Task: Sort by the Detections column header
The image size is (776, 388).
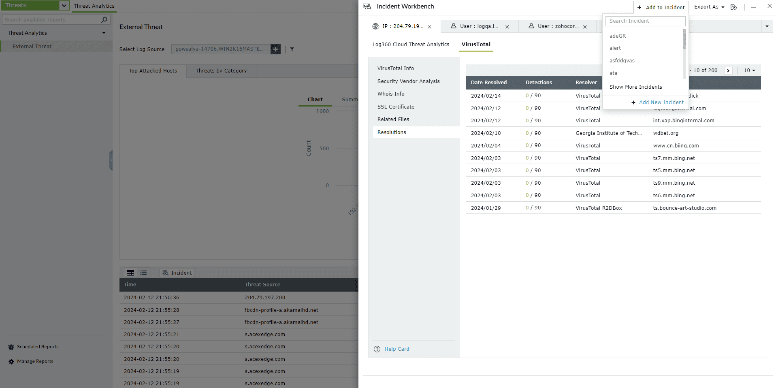Action: [539, 83]
